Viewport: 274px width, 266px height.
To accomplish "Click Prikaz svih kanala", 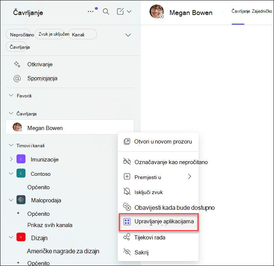I will pos(50,225).
